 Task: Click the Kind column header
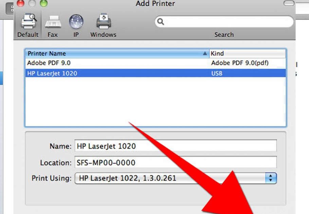(x=247, y=53)
